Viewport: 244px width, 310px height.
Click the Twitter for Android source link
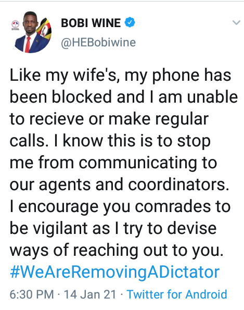pos(177,294)
